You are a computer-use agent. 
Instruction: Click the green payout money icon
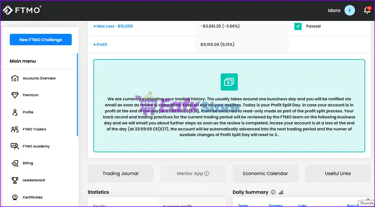tap(229, 82)
